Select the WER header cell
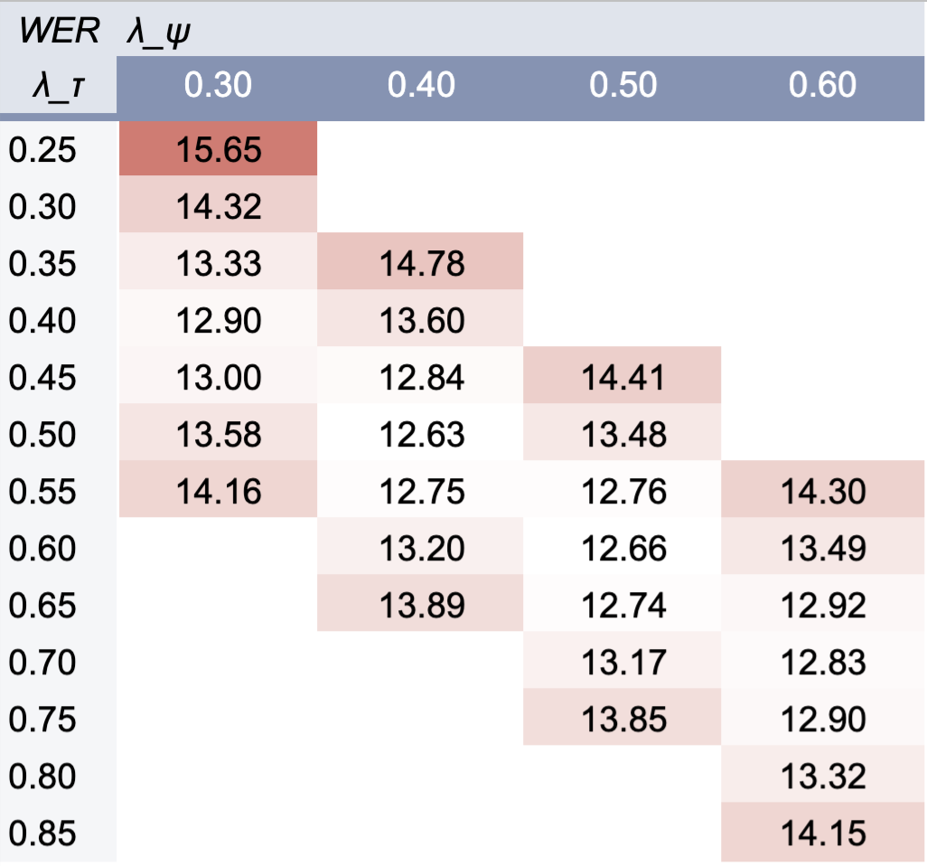Screen dimensions: 927x866 click(x=59, y=30)
